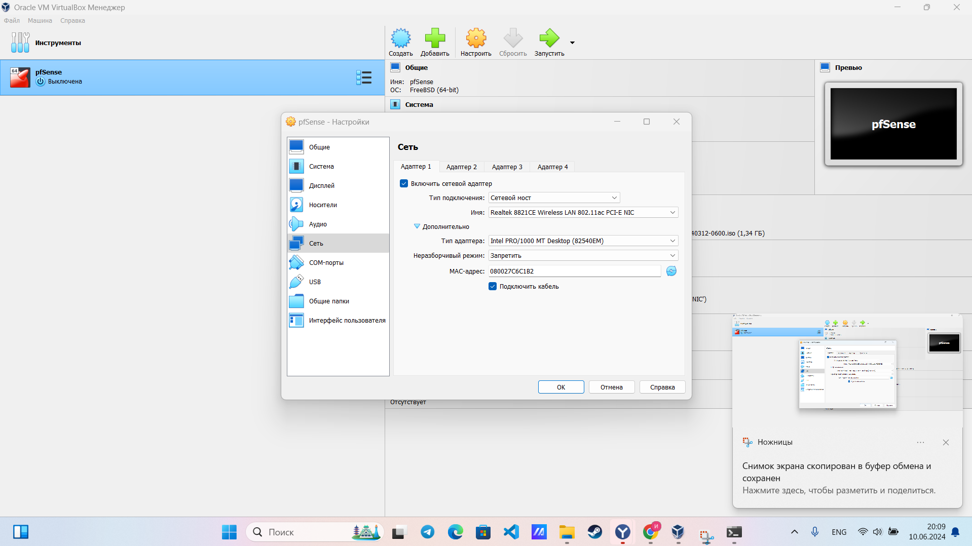Open Ножницы notification options ellipsis
972x546 pixels.
pos(920,442)
